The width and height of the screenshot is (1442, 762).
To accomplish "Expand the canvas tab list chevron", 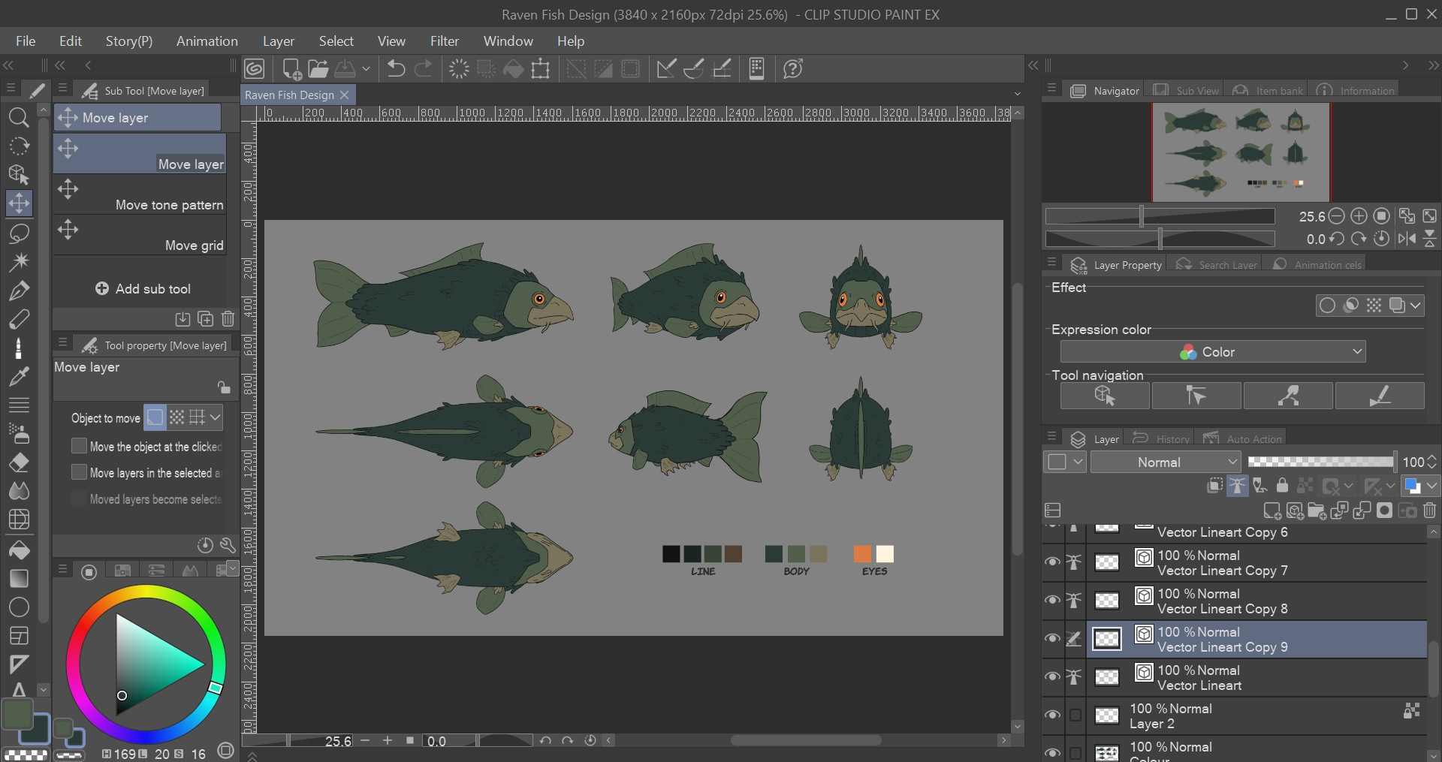I will 1018,95.
